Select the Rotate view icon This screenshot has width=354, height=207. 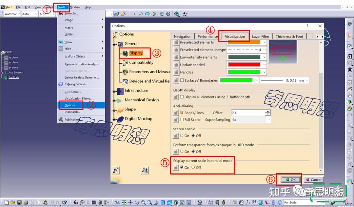137,202
